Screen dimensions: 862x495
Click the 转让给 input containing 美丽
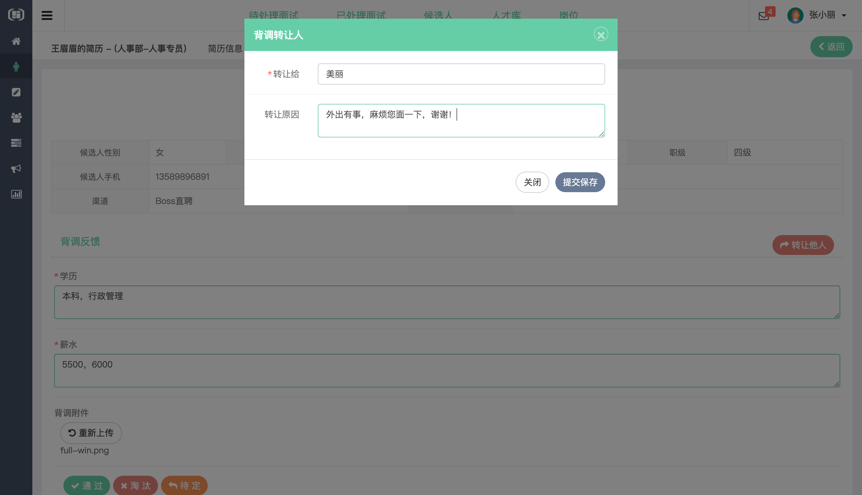tap(461, 74)
